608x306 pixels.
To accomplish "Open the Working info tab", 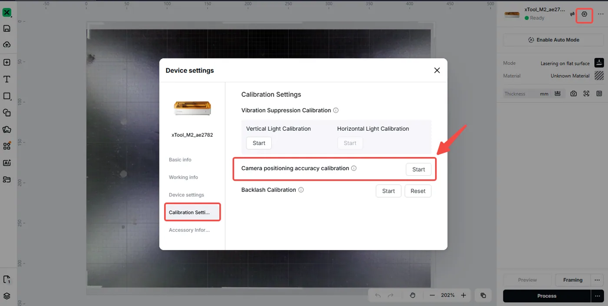I will pos(183,177).
